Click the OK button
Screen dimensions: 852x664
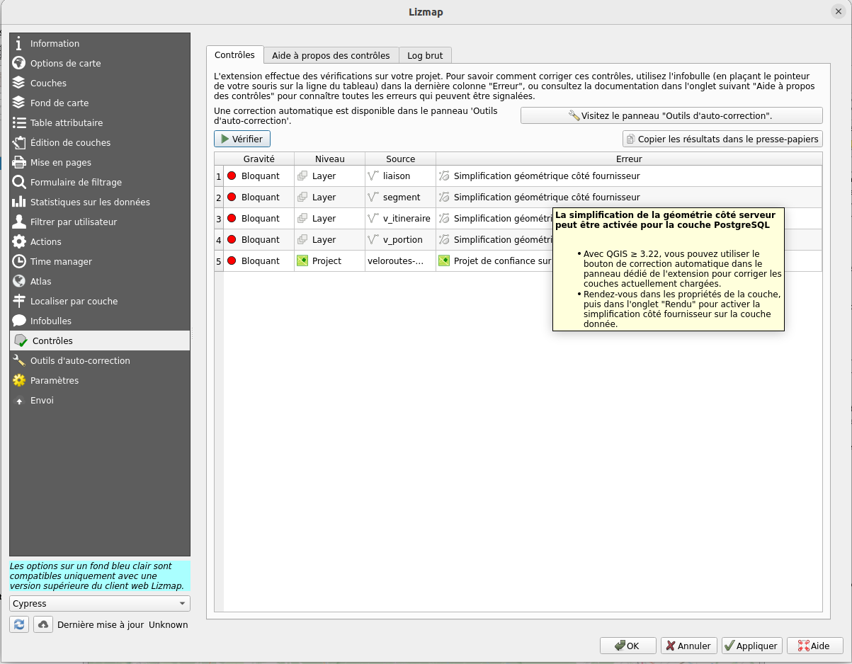(x=627, y=646)
